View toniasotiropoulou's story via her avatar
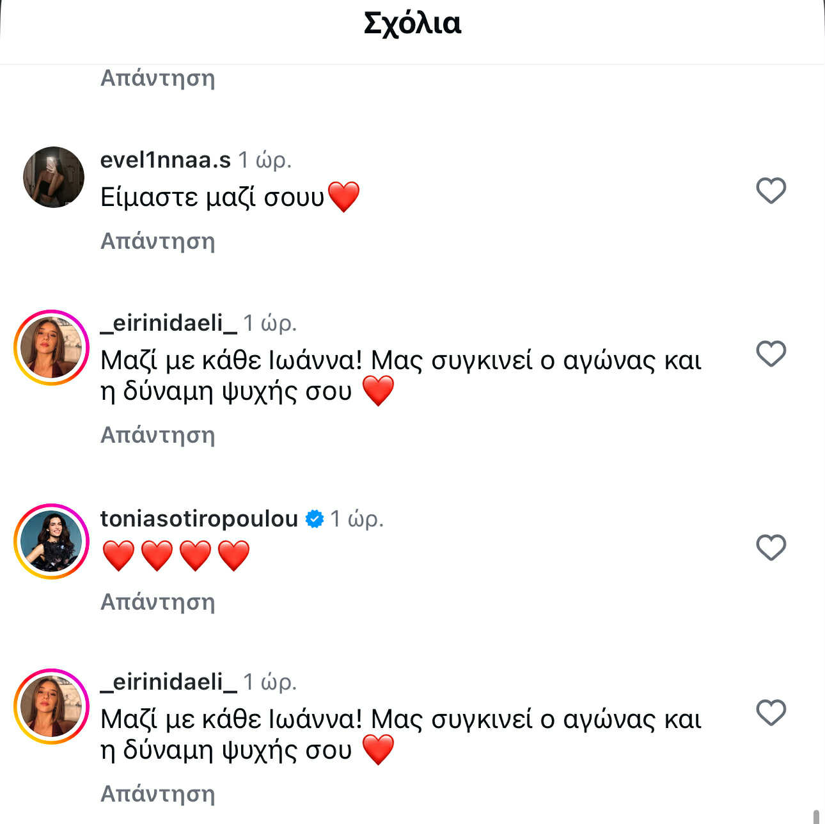The height and width of the screenshot is (824, 825). (51, 541)
